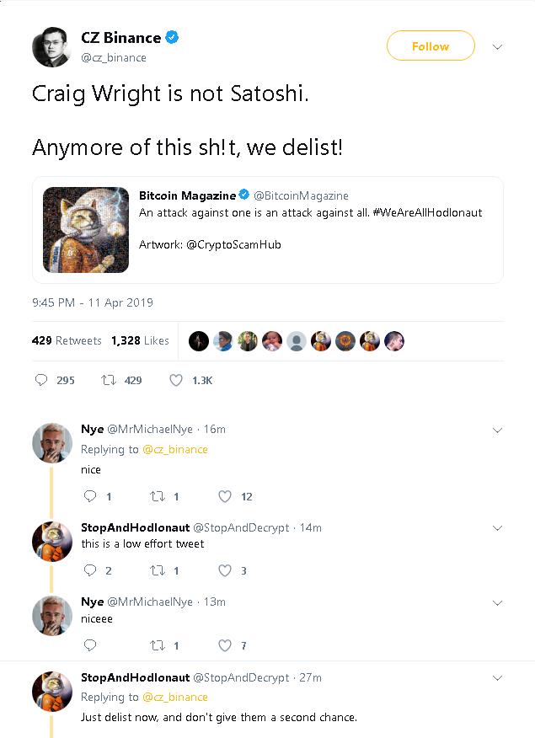Image resolution: width=535 pixels, height=738 pixels.
Task: Show the 1,328 Likes list
Action: [140, 340]
